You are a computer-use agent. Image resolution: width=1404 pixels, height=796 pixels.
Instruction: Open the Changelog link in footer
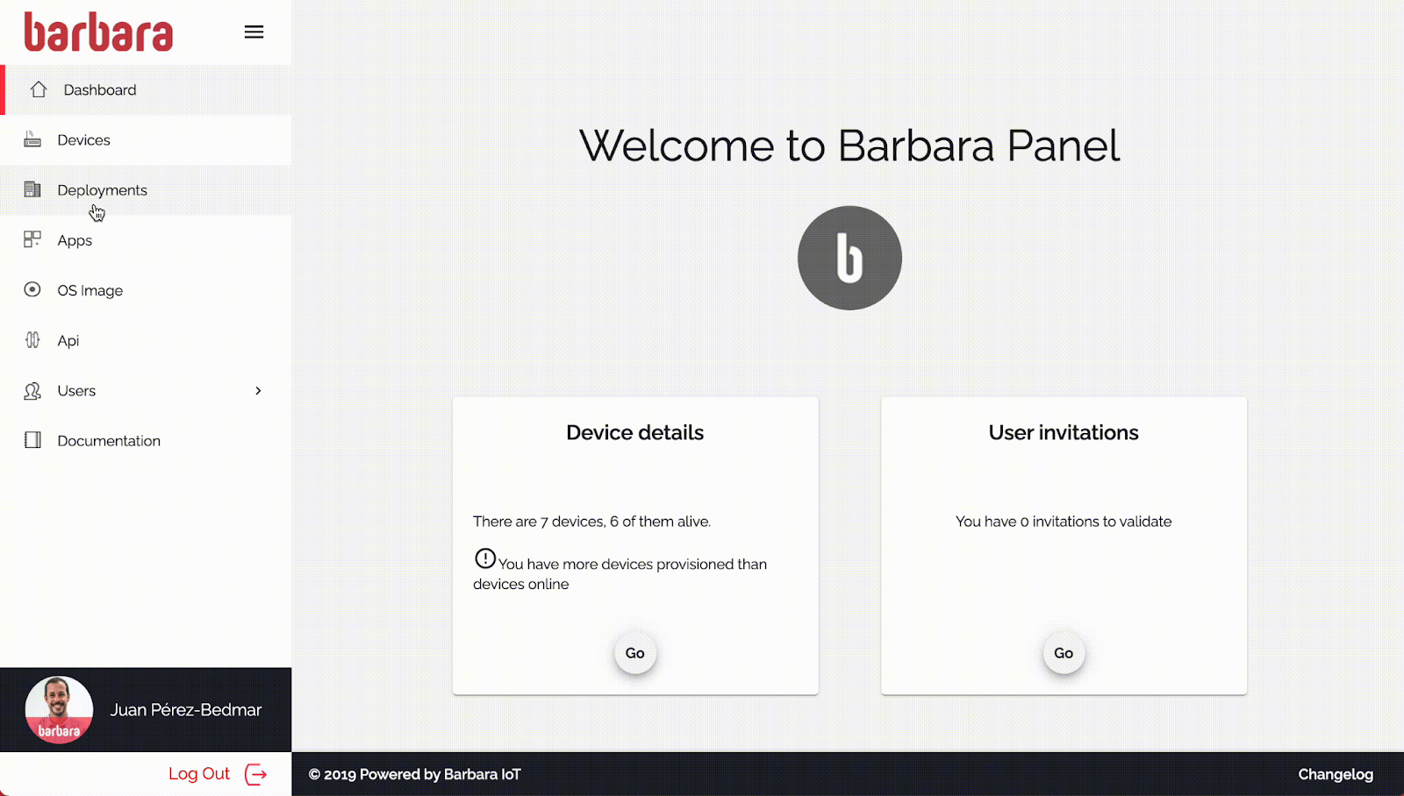1336,774
